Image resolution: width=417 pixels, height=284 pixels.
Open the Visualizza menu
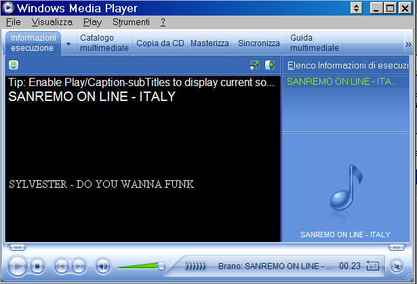click(52, 22)
